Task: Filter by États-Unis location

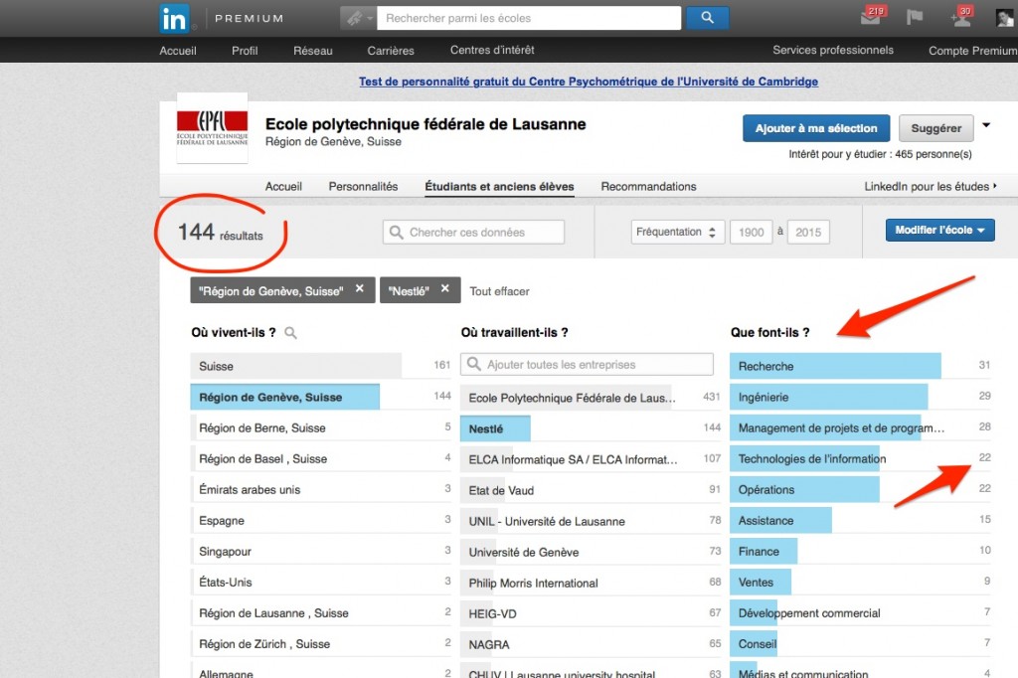Action: (321, 582)
